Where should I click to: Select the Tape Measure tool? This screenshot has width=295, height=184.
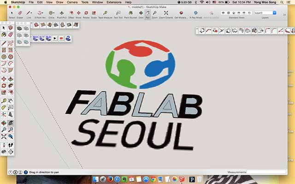coord(105,13)
